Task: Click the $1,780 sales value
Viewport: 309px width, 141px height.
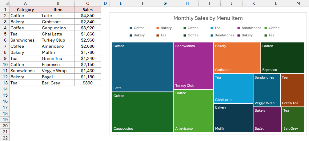Action: tap(88, 52)
